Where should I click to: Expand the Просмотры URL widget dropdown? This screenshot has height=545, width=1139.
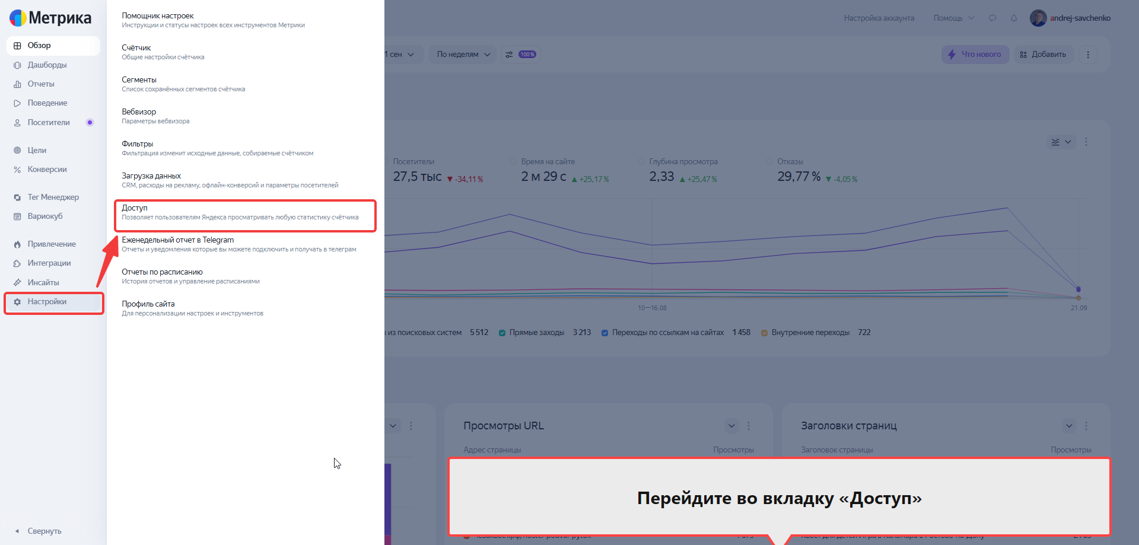(x=731, y=426)
